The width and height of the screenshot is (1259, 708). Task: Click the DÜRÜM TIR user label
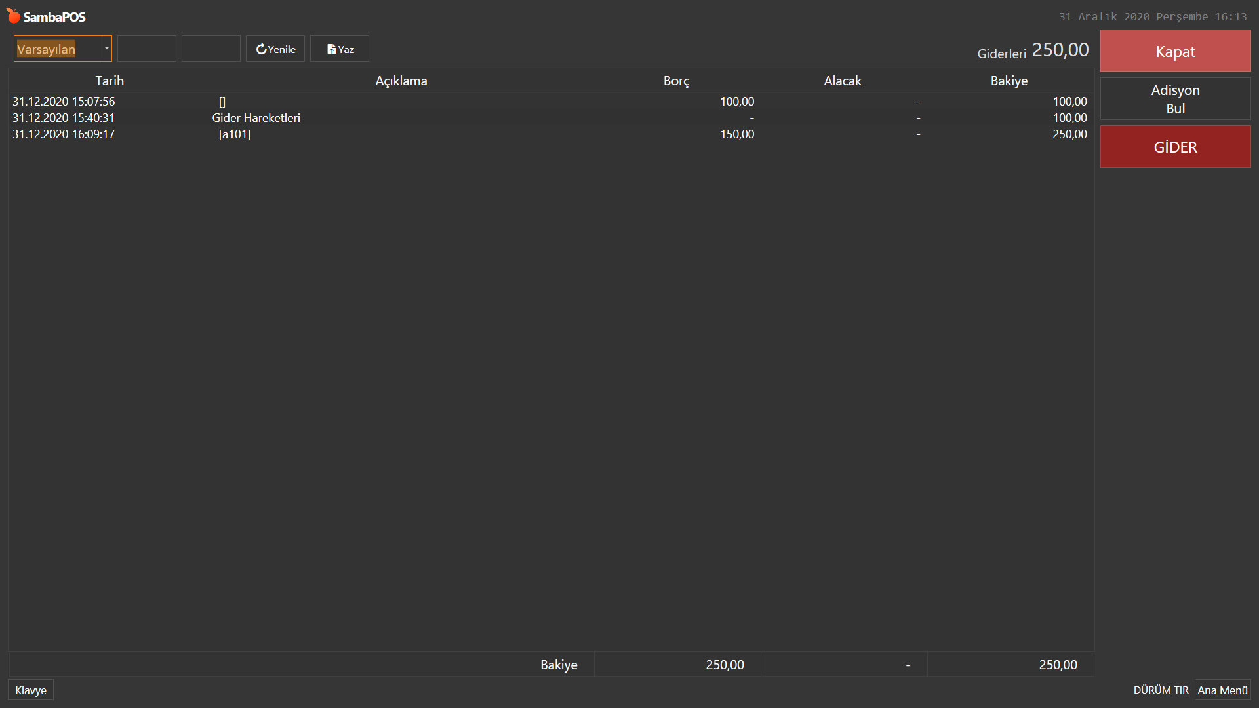coord(1160,690)
